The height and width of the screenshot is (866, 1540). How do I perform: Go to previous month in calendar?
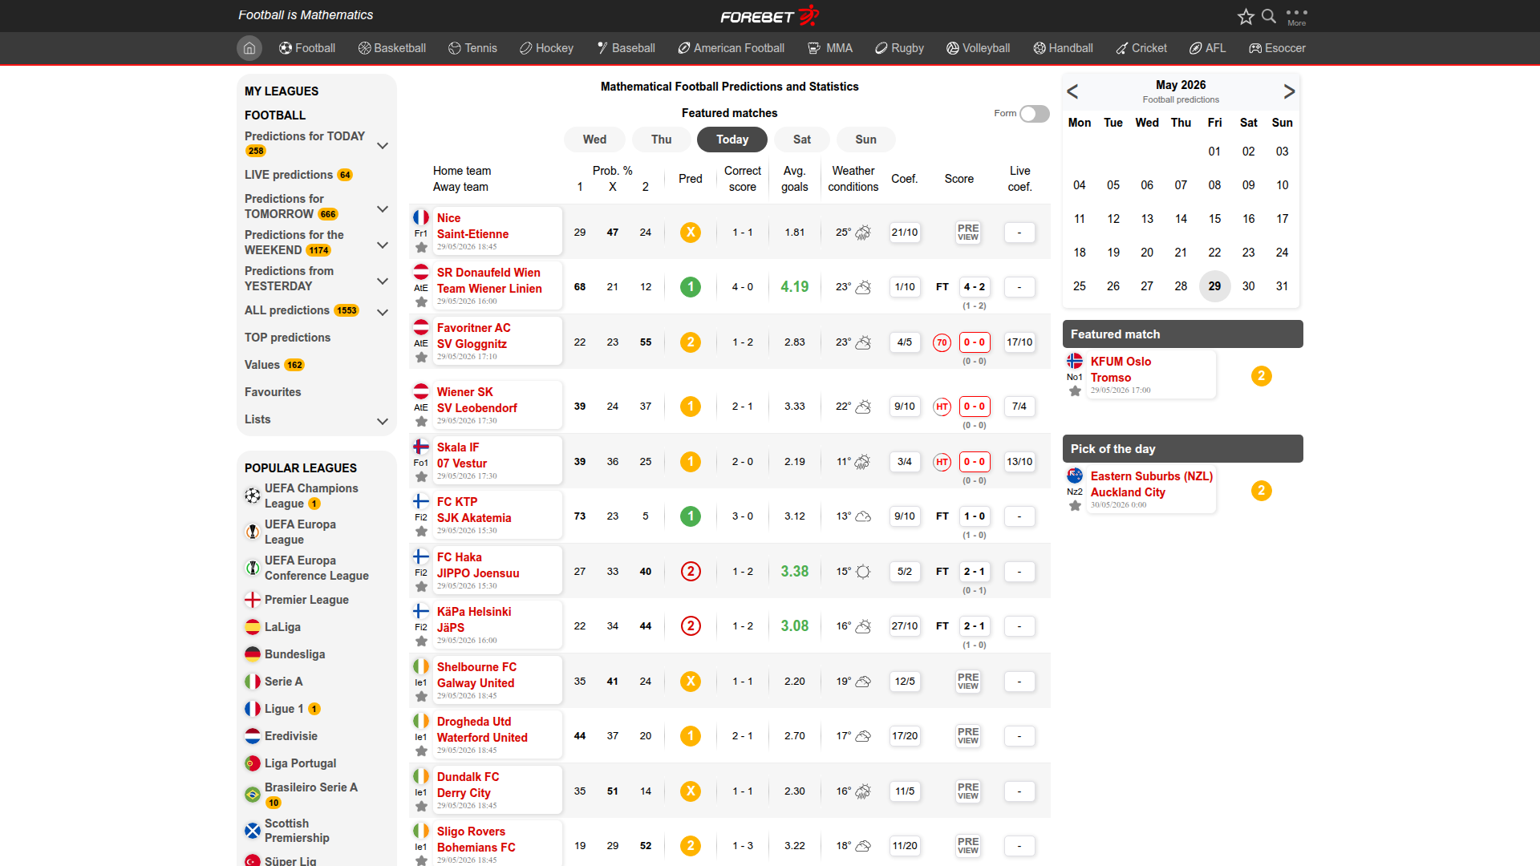click(1072, 91)
